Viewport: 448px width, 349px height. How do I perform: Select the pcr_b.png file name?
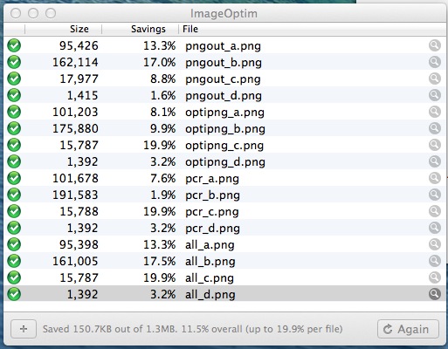[x=212, y=195]
